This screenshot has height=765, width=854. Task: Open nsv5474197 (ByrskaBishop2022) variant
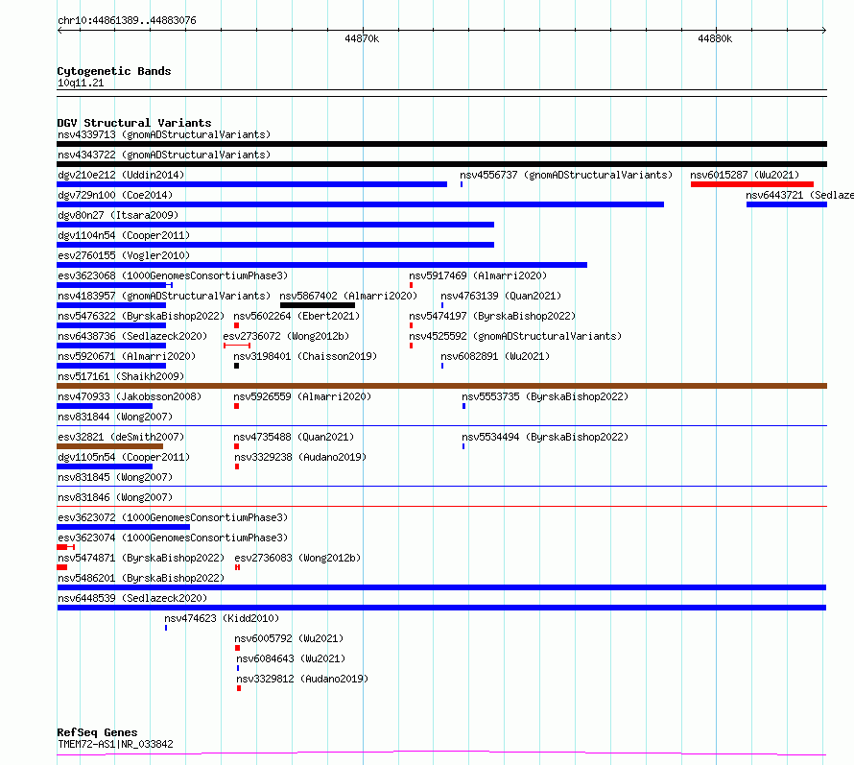tap(492, 316)
